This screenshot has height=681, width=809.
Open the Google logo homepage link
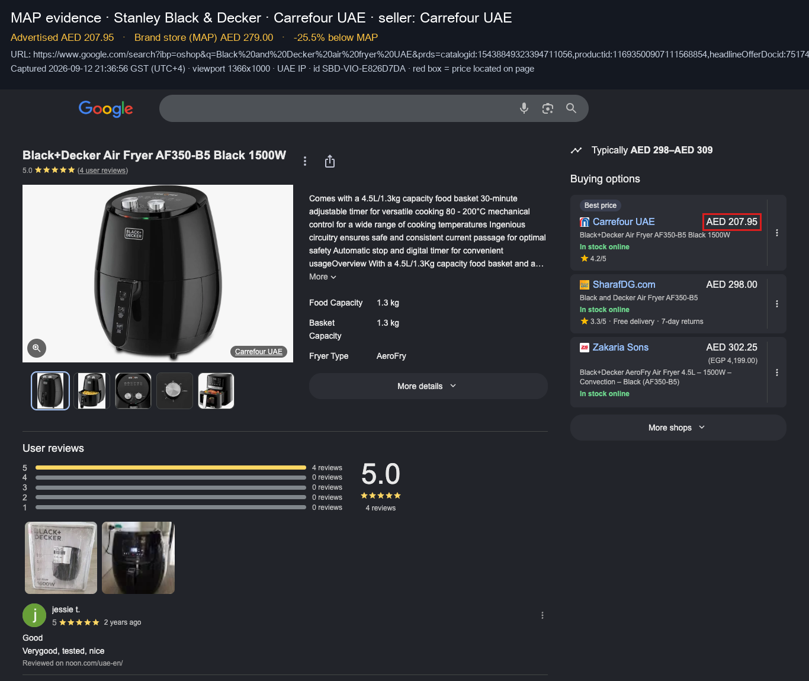pos(106,108)
